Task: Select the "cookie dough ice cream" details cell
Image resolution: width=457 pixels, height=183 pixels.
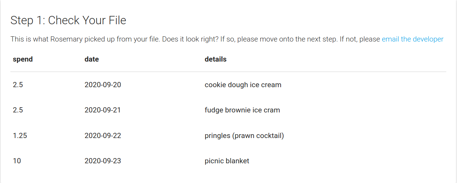Action: point(243,85)
